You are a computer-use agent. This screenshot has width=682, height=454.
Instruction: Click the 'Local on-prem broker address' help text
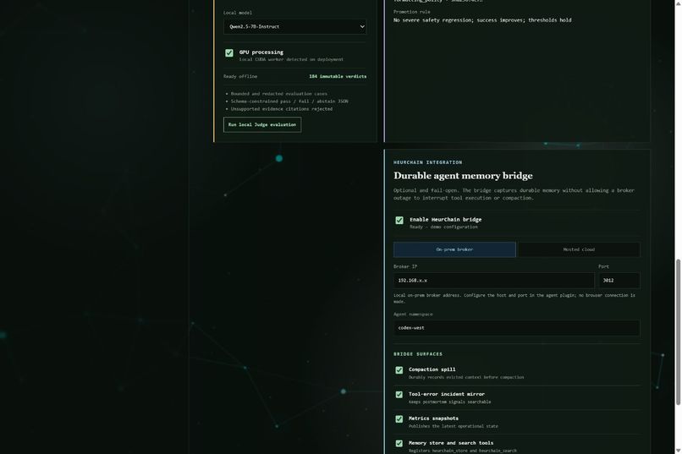tap(514, 298)
